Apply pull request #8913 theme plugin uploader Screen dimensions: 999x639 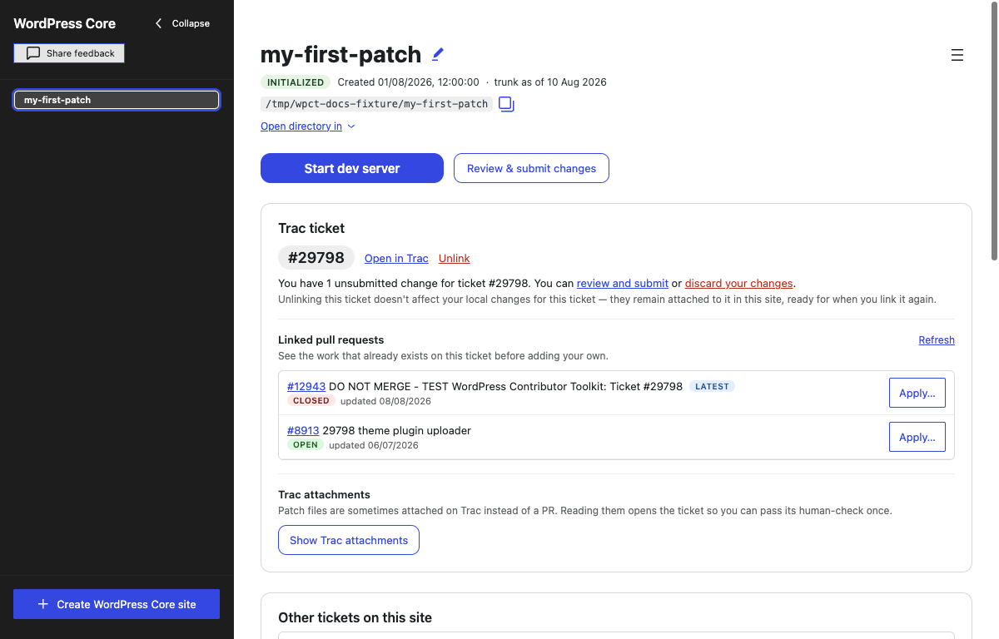click(x=917, y=437)
